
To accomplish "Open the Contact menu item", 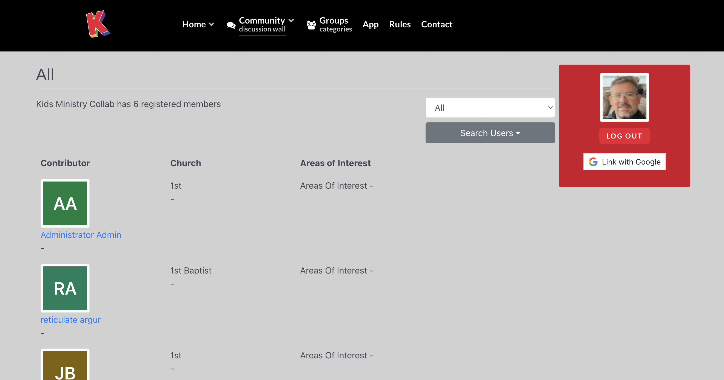I will (437, 24).
